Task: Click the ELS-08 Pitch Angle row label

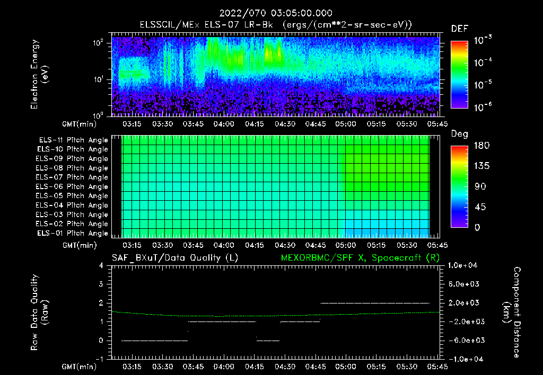Action: coord(72,168)
